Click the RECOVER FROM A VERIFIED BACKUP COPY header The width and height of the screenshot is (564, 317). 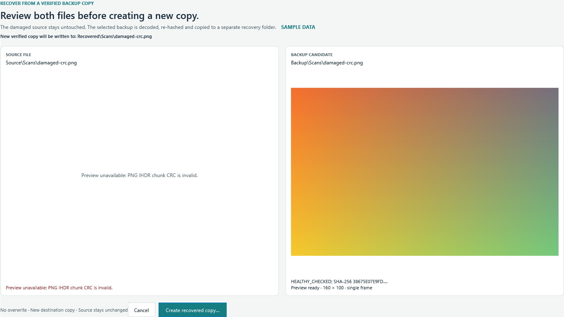pos(47,3)
